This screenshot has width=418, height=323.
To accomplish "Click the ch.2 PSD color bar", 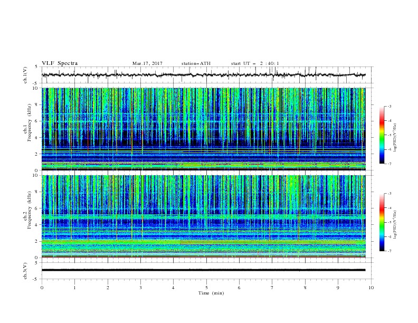I will click(382, 222).
